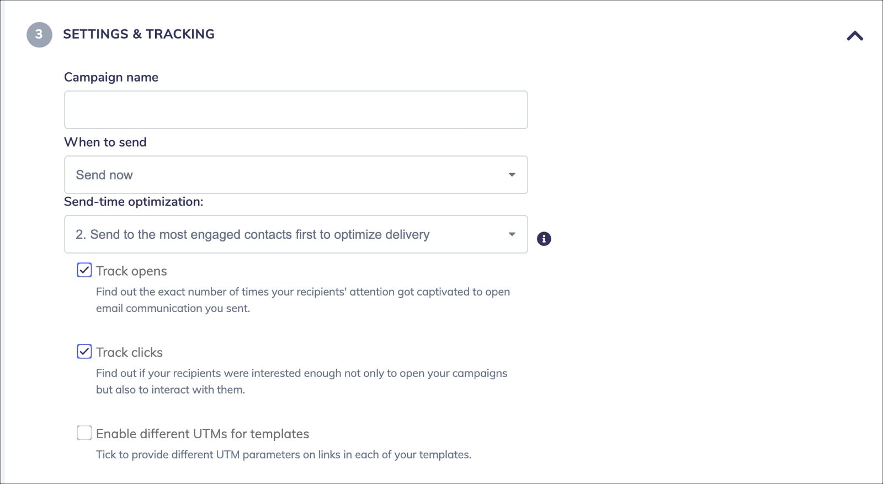This screenshot has height=484, width=883.
Task: Click the 'When to send' field label
Action: click(105, 142)
